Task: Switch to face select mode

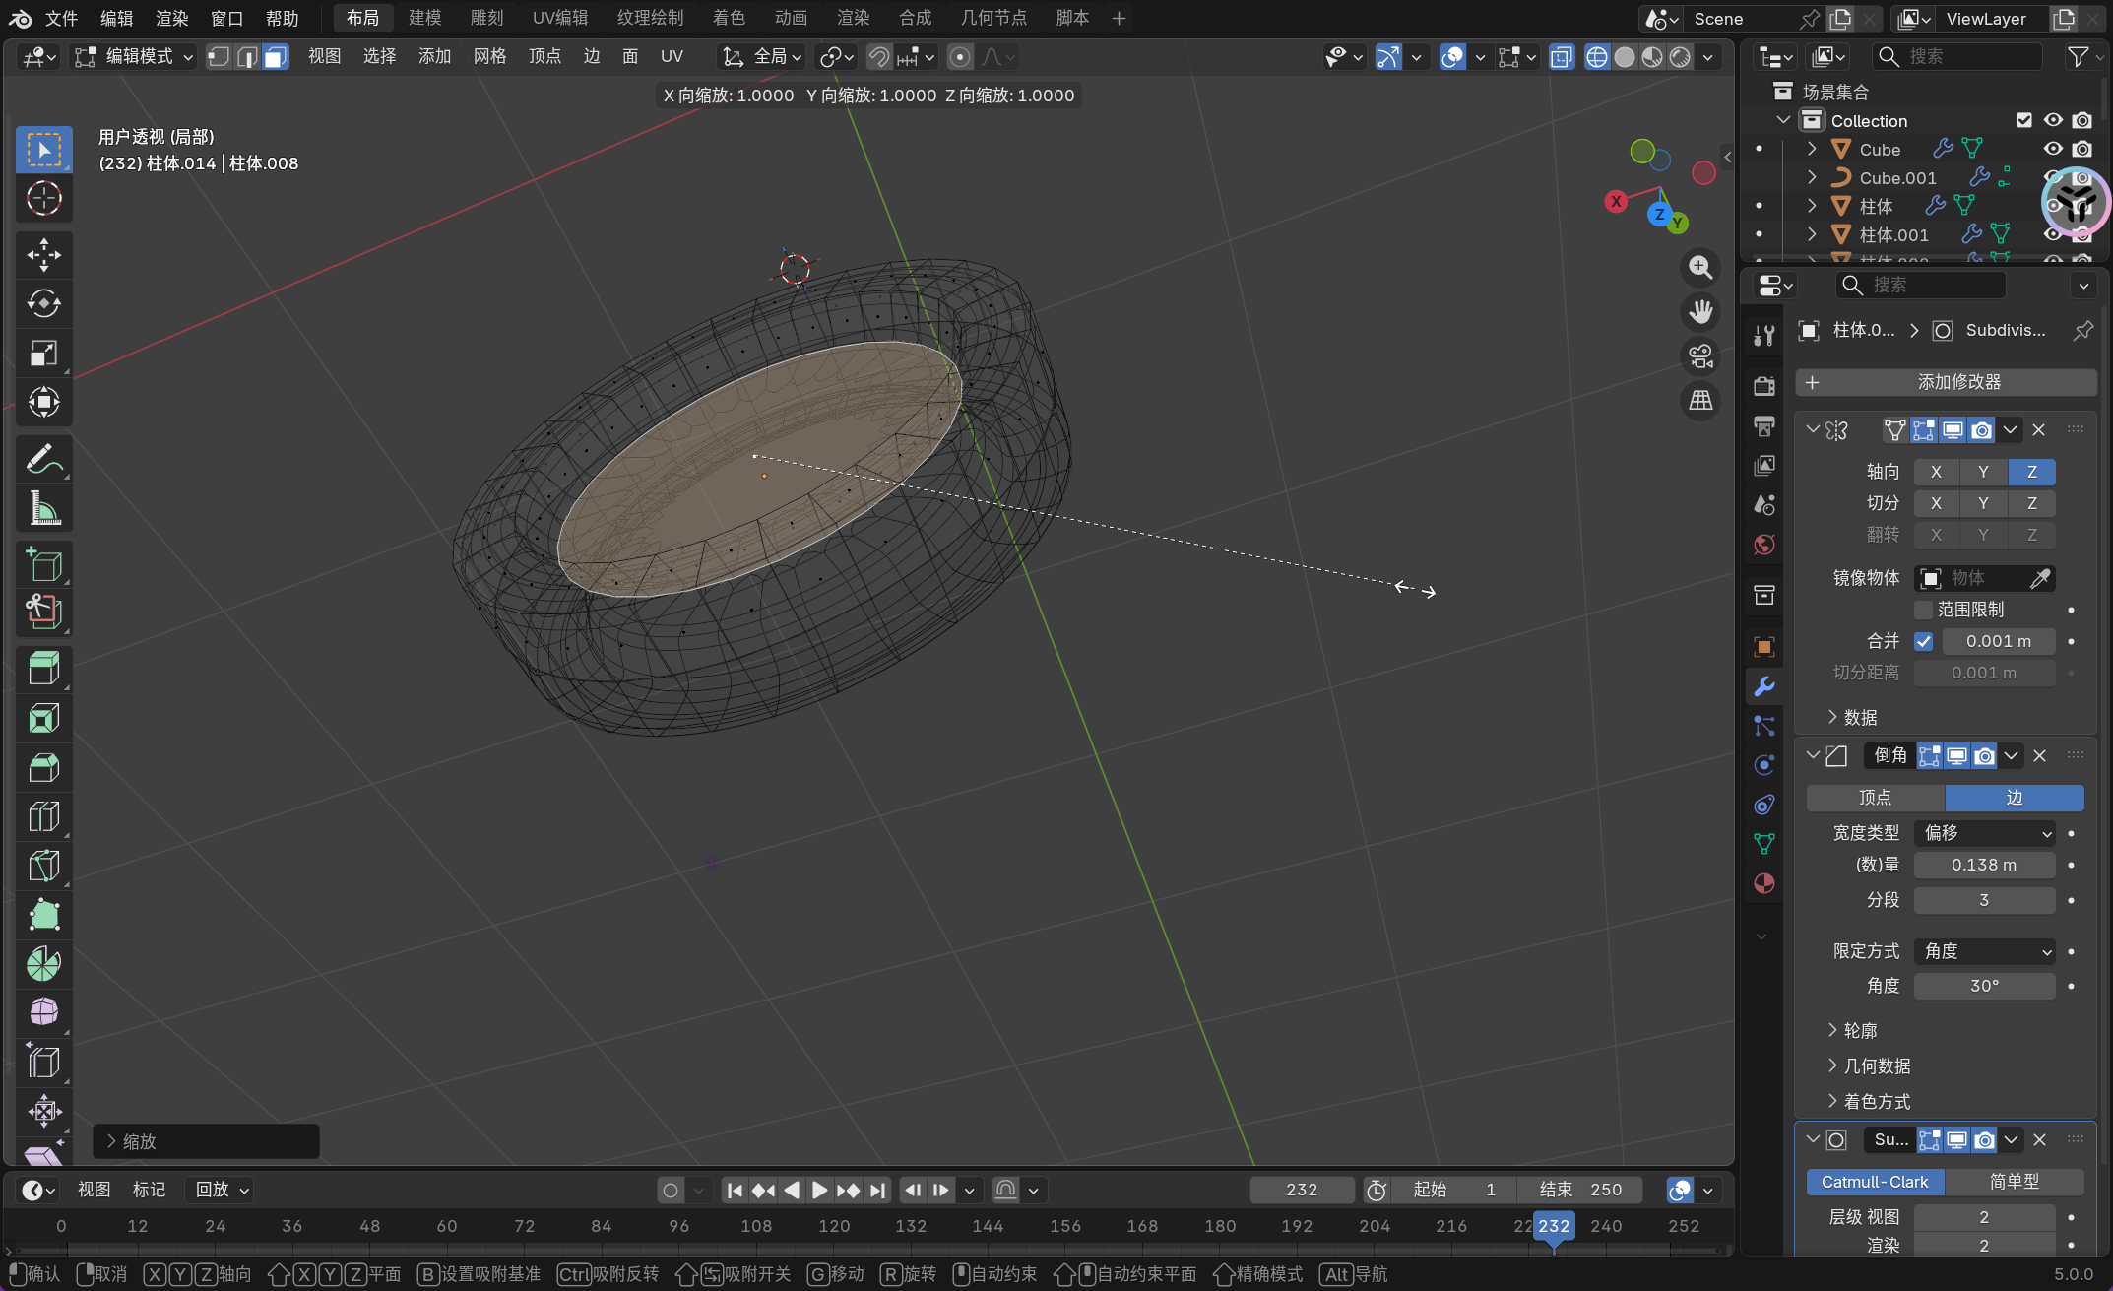Action: (276, 57)
